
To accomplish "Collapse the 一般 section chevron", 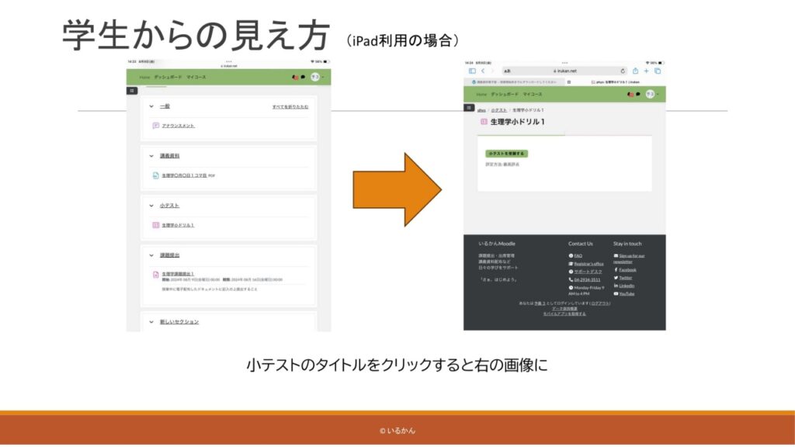I will pos(151,106).
